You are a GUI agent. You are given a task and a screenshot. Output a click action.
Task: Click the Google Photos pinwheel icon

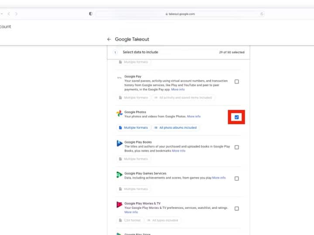click(119, 113)
